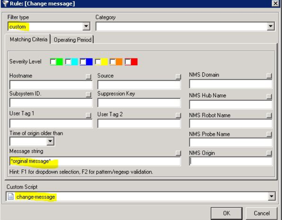Toggle the red severity level checkbox
The width and height of the screenshot is (282, 220).
coord(128,62)
